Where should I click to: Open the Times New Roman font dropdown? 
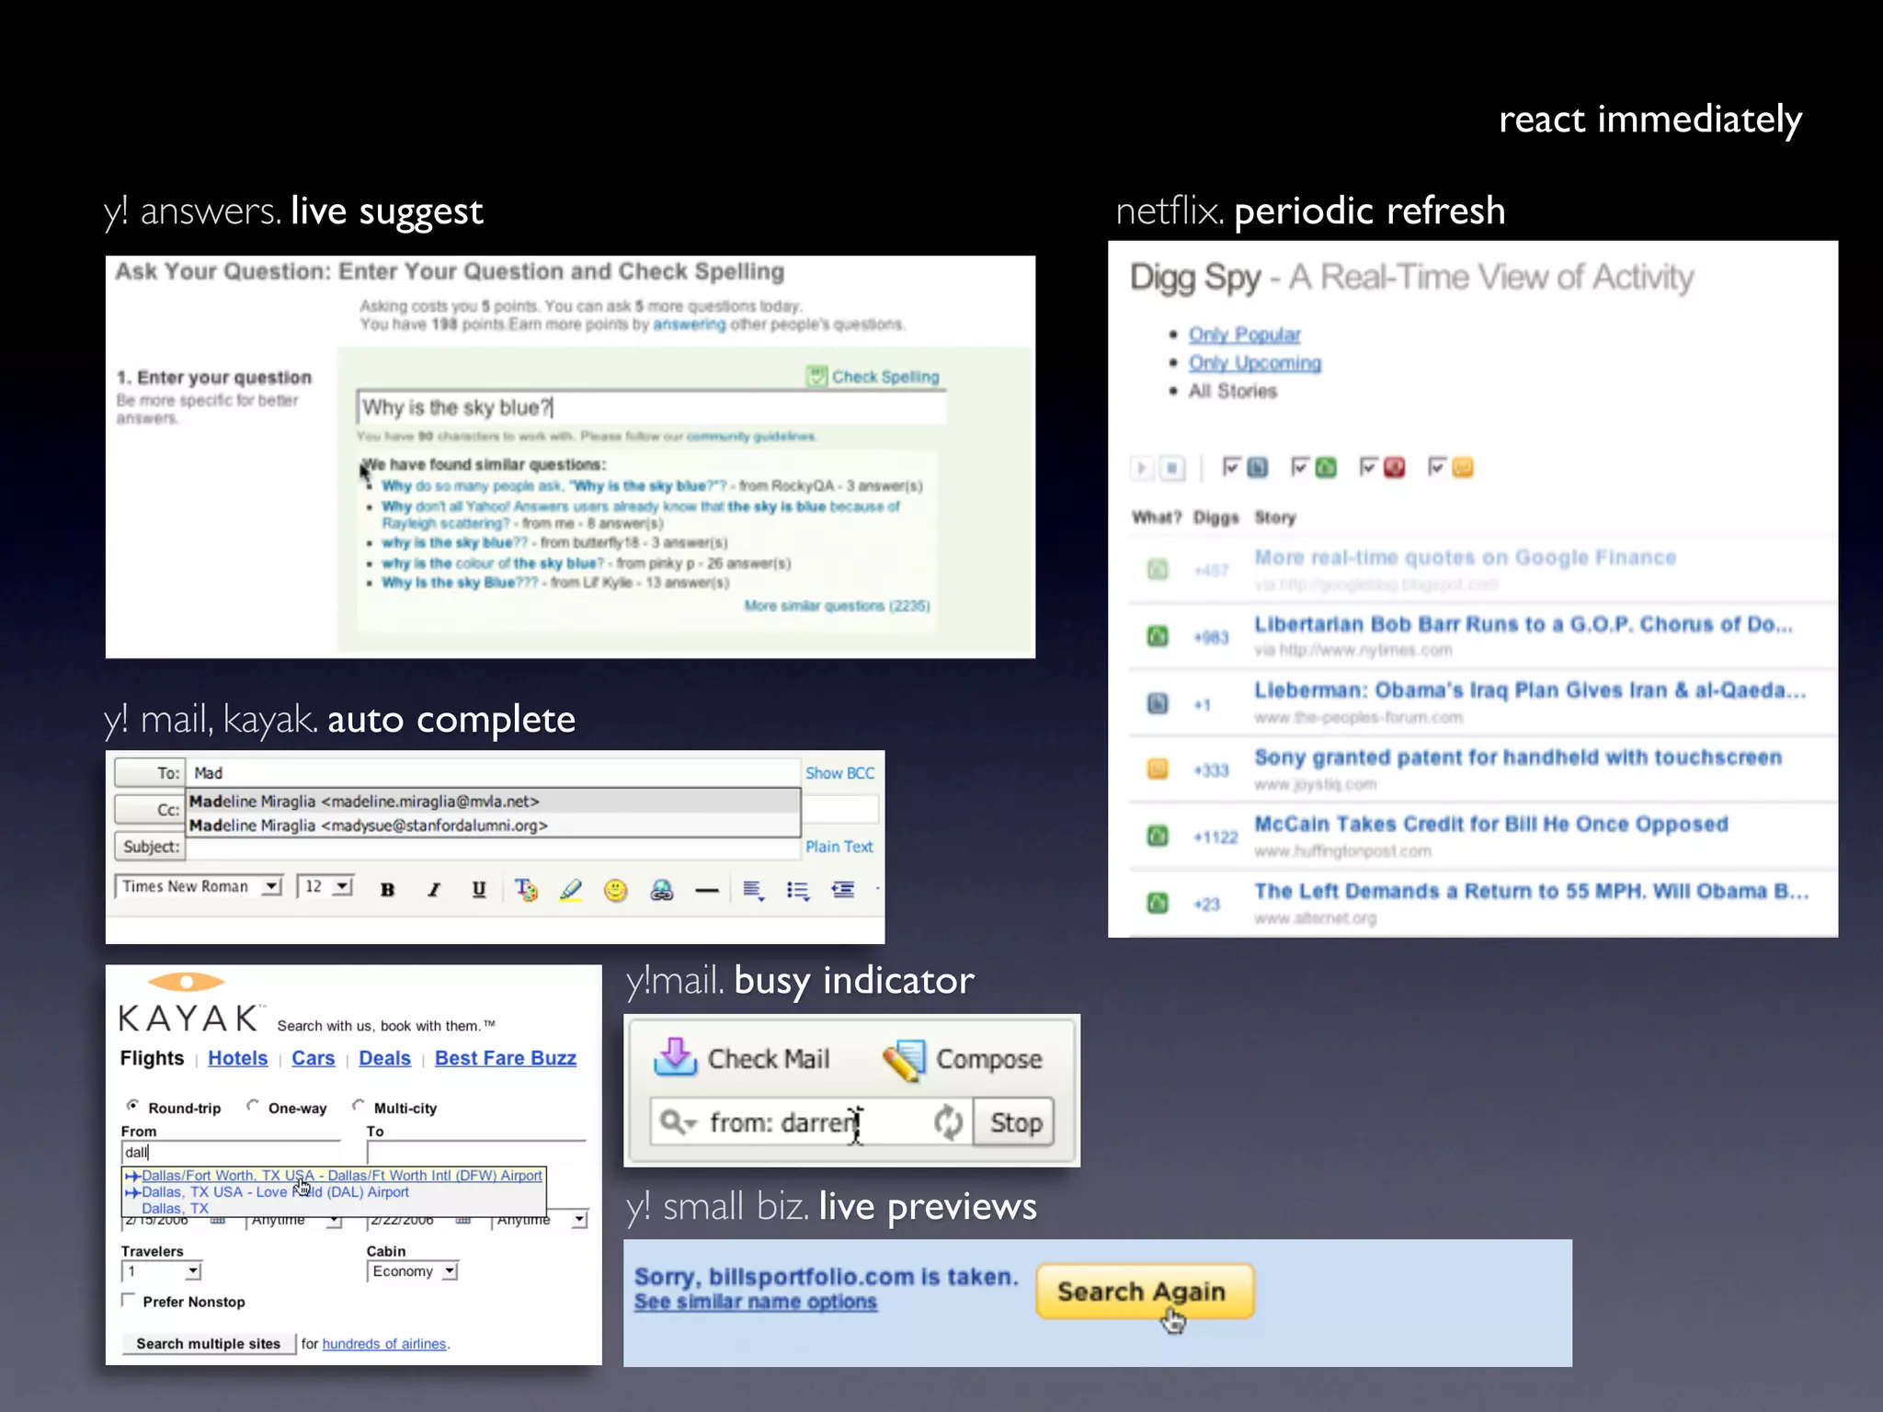(x=270, y=886)
